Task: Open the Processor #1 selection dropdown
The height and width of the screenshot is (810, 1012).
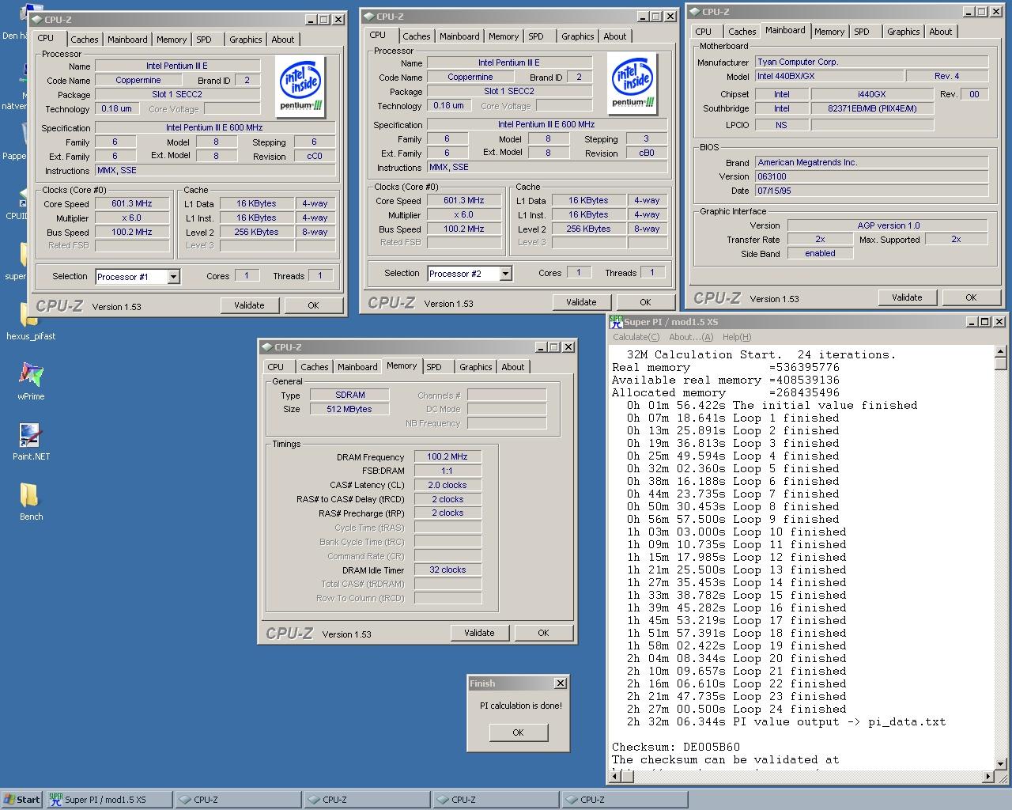Action: 173,277
